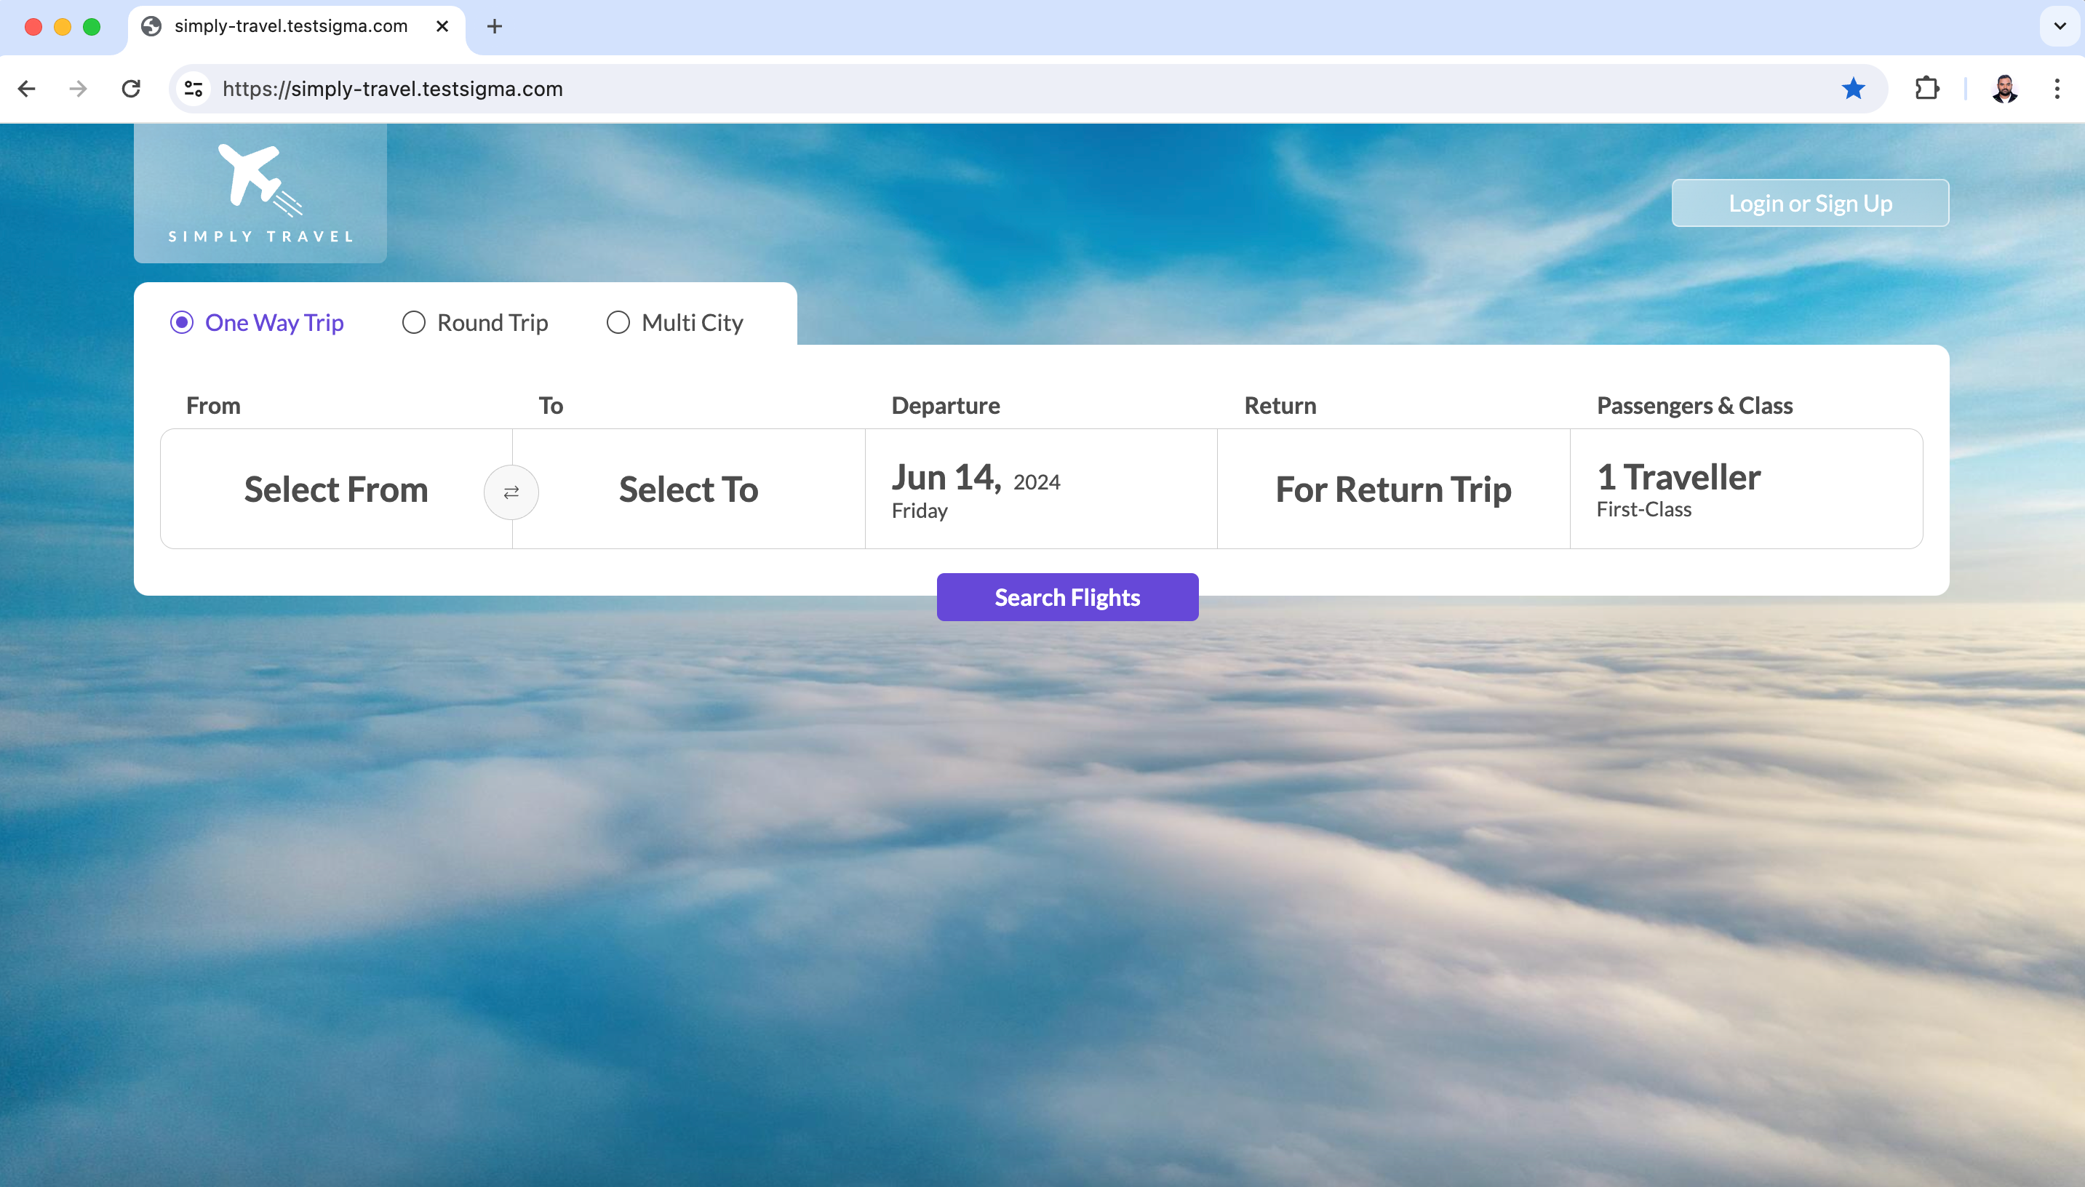This screenshot has width=2085, height=1187.
Task: Open the Extensions puzzle icon
Action: tap(1927, 89)
